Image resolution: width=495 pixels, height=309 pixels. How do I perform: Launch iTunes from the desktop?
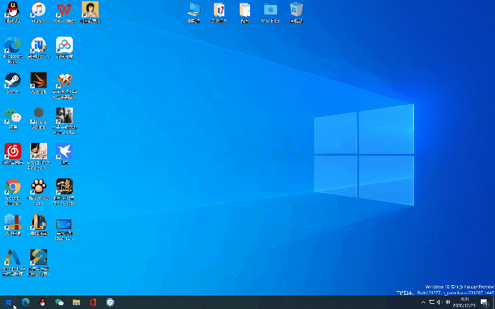[x=39, y=10]
